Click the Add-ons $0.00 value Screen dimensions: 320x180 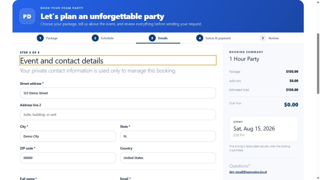pyautogui.click(x=294, y=81)
